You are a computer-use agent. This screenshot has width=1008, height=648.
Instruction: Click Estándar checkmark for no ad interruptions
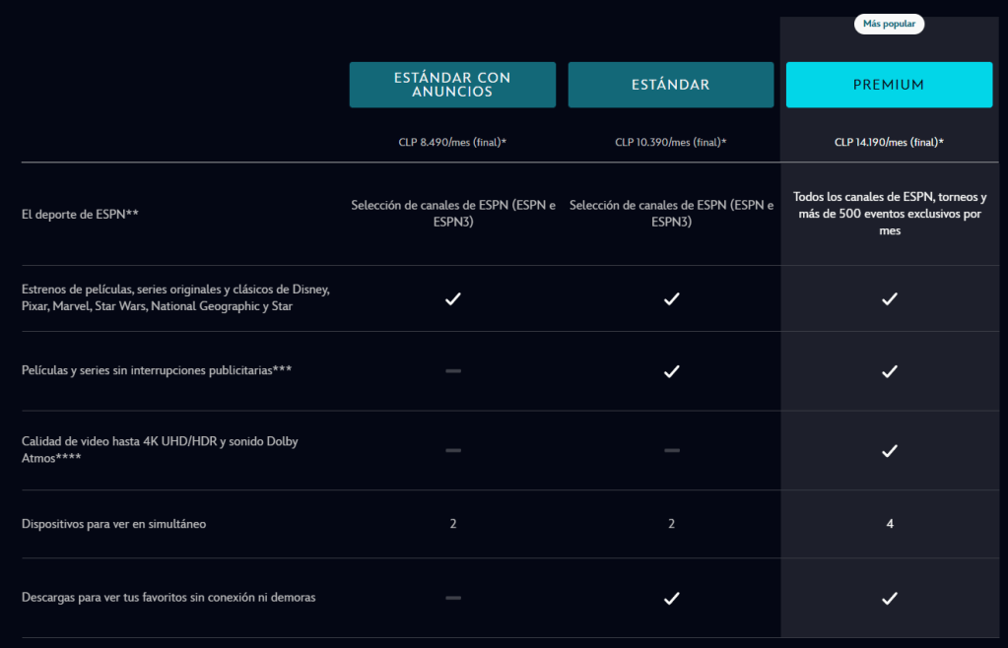[671, 371]
